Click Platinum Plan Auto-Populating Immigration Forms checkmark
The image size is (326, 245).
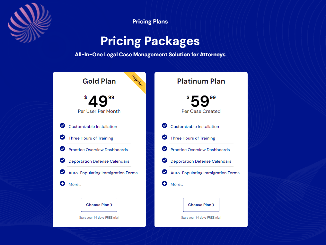(x=164, y=172)
